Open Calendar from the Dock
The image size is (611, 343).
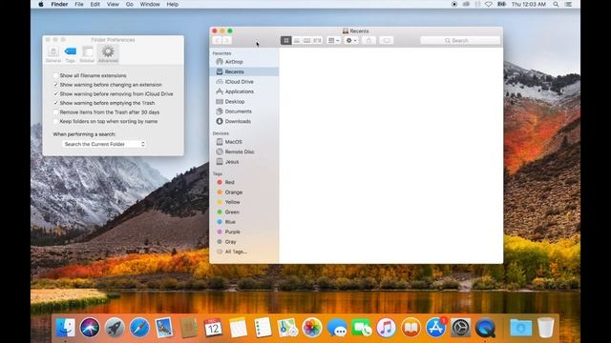(213, 328)
